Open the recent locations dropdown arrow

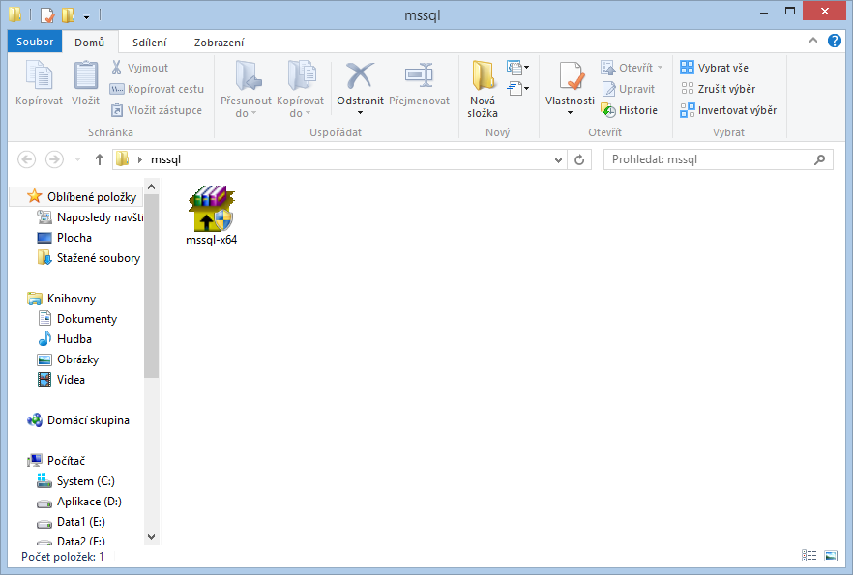pyautogui.click(x=77, y=159)
